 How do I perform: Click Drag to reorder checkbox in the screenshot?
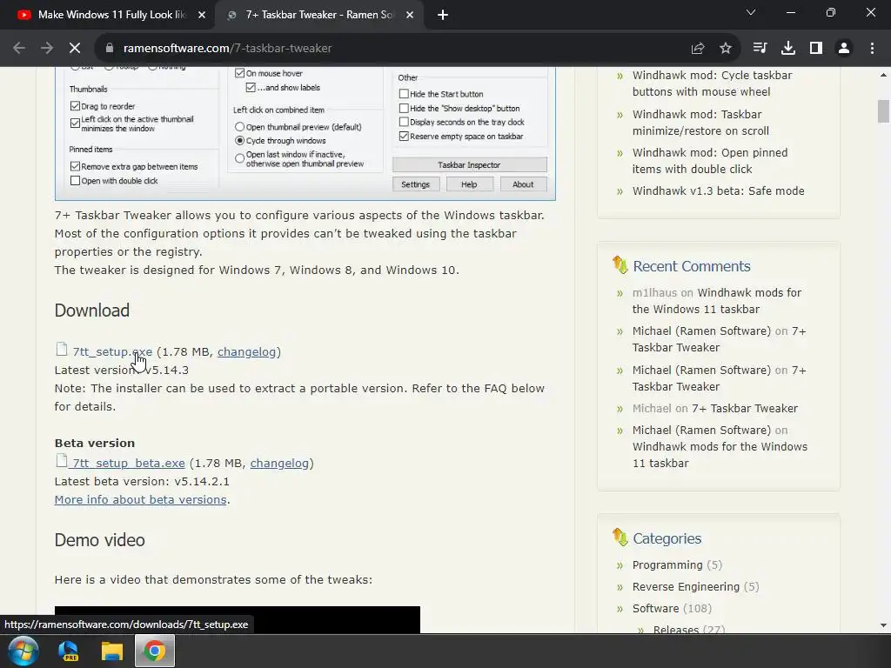[x=75, y=105]
